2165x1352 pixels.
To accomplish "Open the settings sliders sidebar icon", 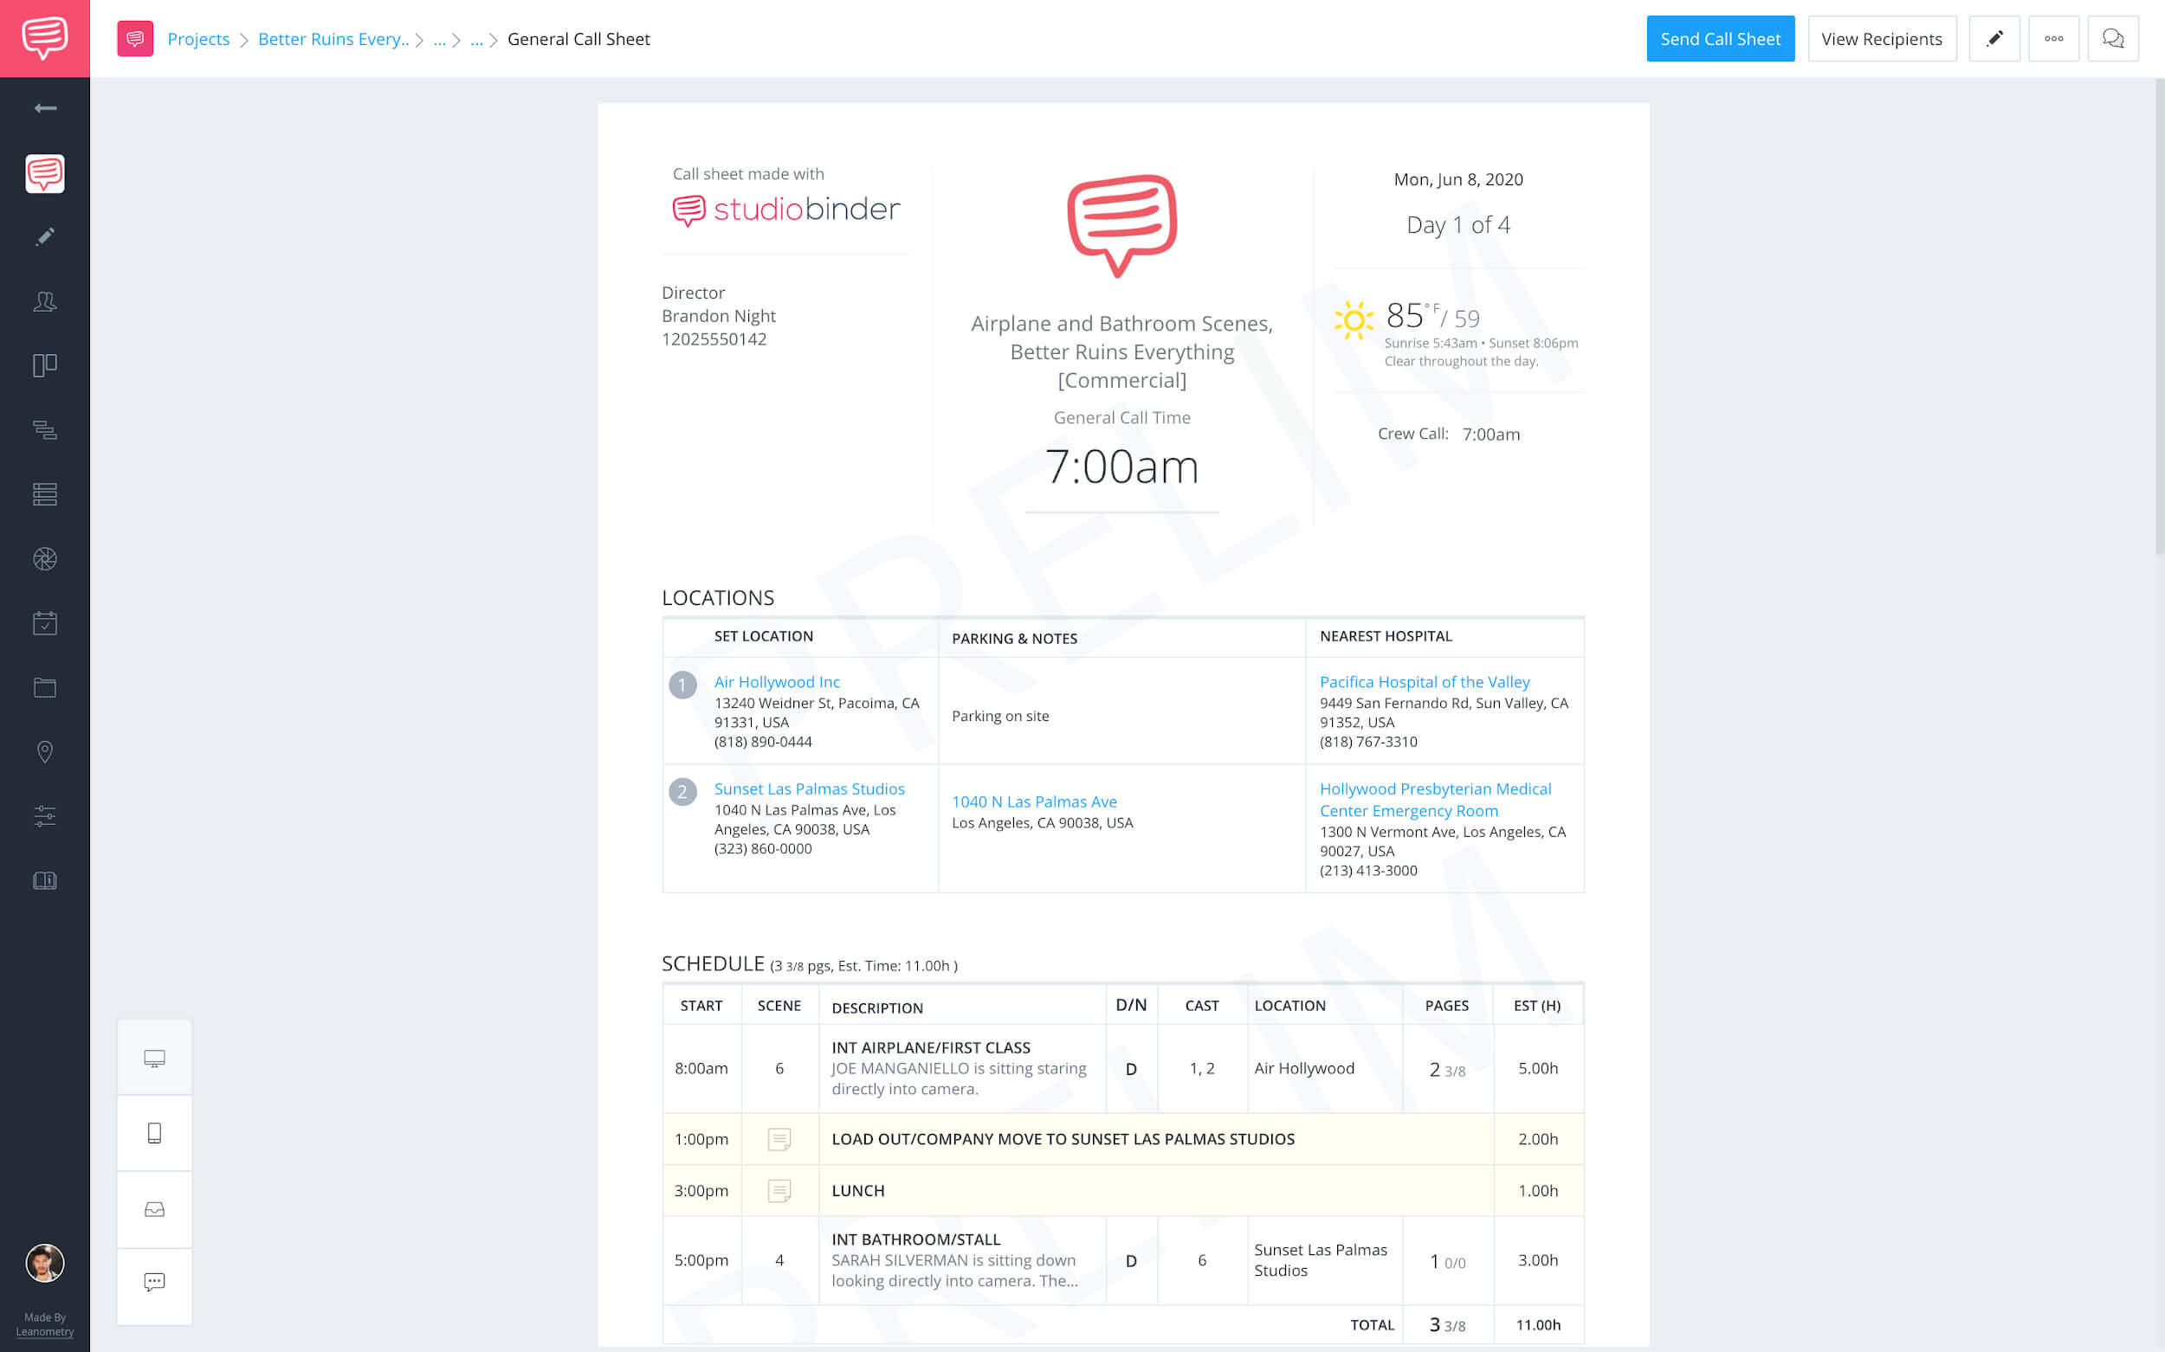I will point(45,815).
